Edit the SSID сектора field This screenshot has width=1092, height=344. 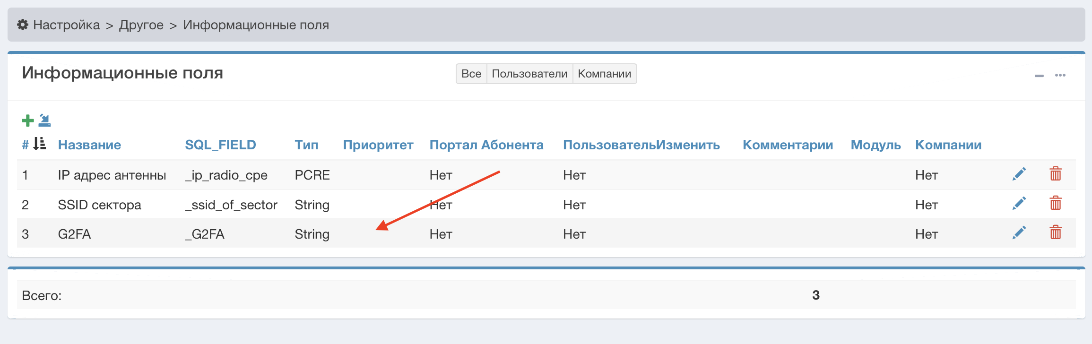coord(1019,204)
